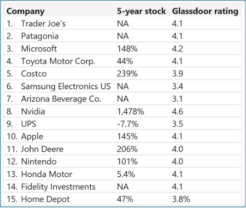Click Home Depot's 3.8% rating

click(x=181, y=199)
